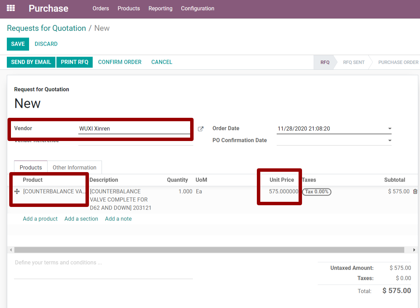Click the SAVE button

pos(18,44)
